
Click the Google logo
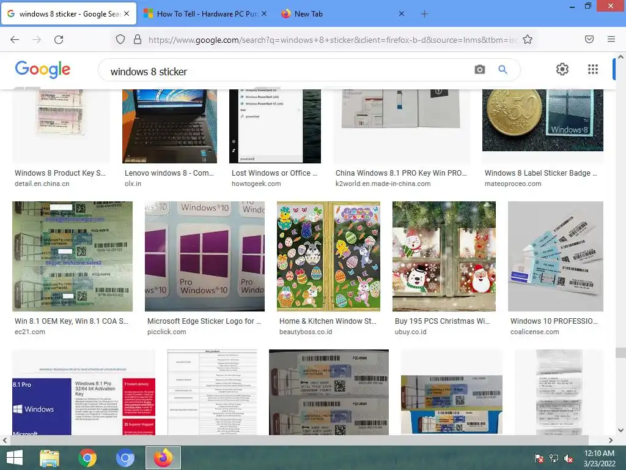coord(43,70)
